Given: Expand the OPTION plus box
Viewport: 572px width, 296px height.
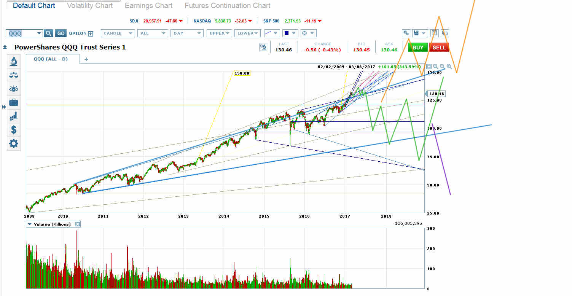Looking at the screenshot, I should 91,33.
